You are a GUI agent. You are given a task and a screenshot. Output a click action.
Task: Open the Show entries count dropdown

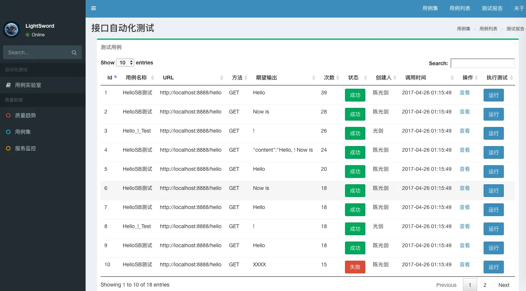coord(125,63)
